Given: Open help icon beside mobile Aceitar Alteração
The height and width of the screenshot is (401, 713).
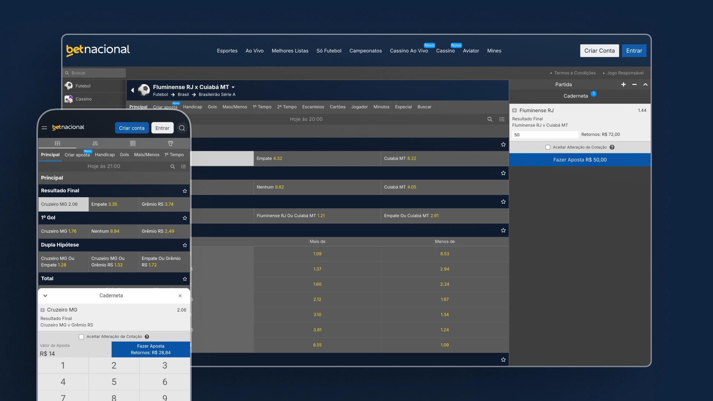Looking at the screenshot, I should [147, 337].
